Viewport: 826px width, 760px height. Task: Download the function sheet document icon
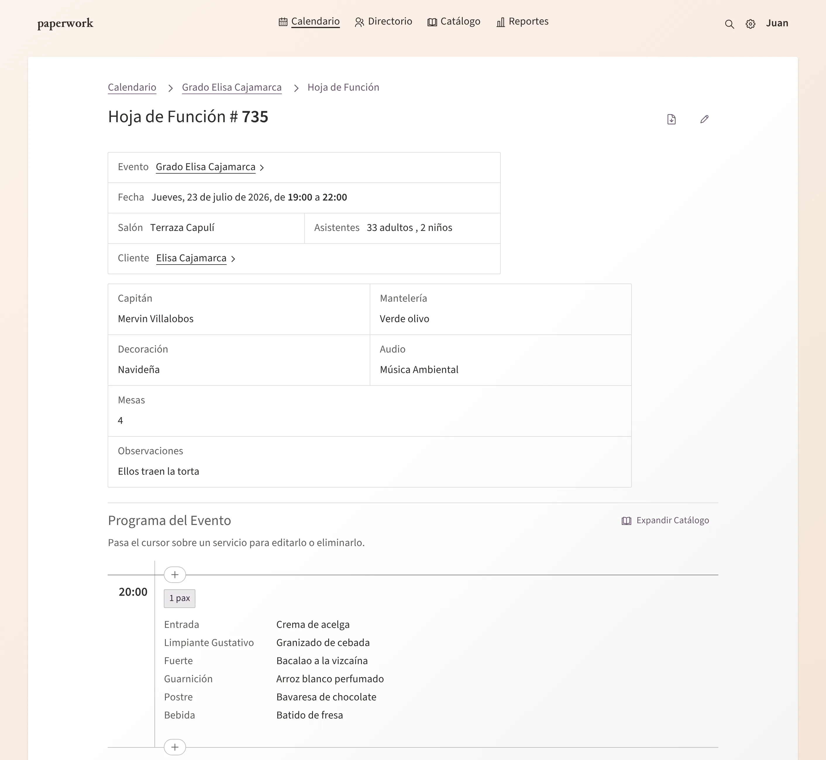671,119
